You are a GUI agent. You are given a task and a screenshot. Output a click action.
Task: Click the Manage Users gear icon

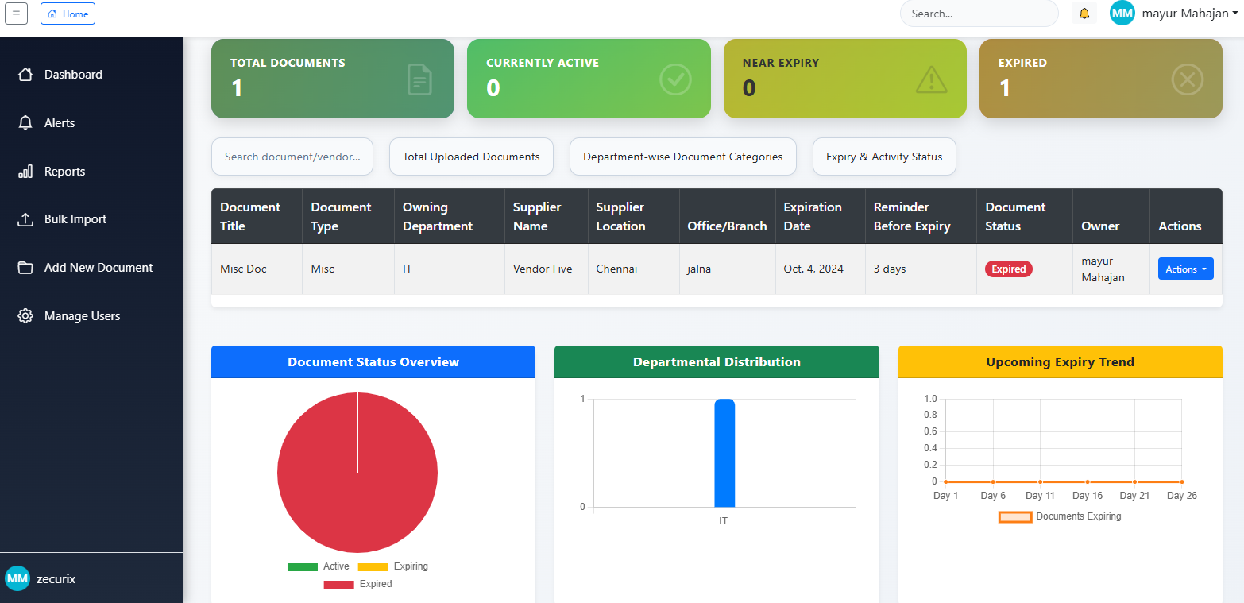[x=25, y=316]
